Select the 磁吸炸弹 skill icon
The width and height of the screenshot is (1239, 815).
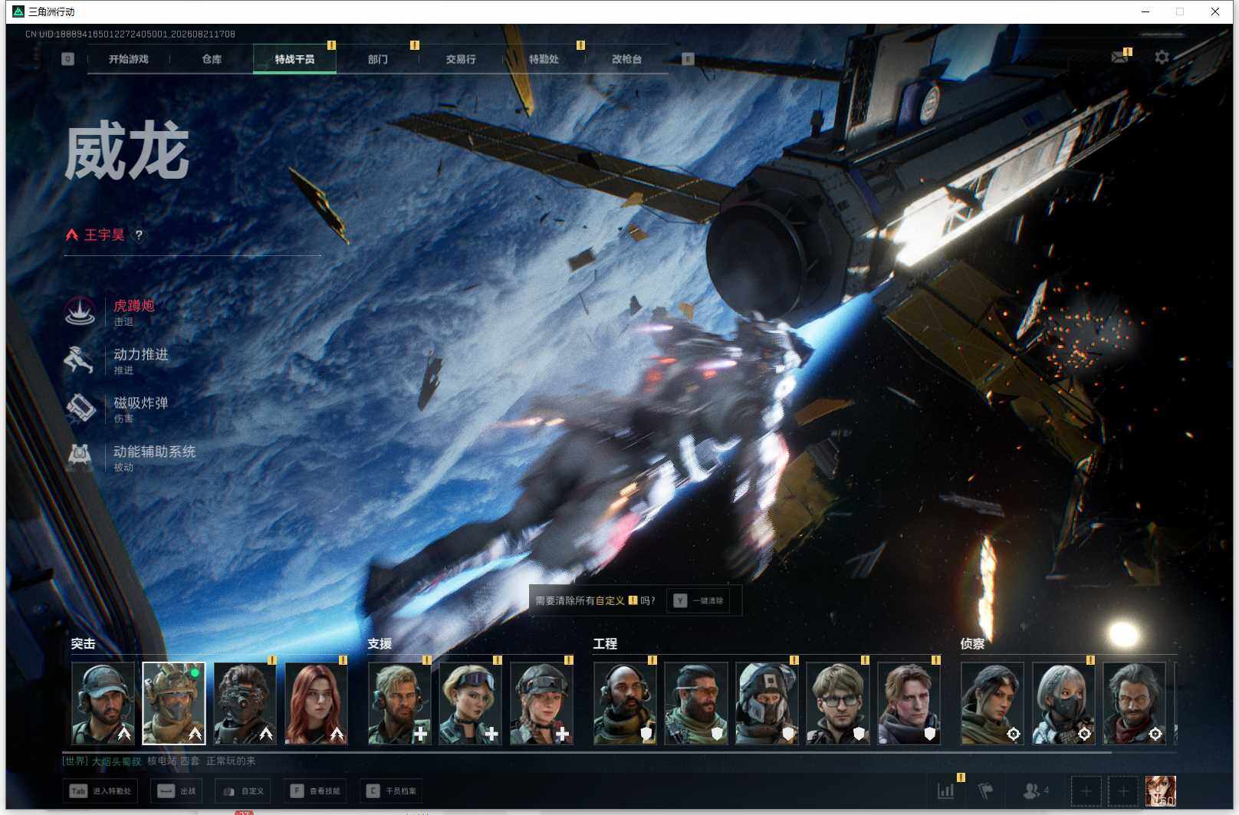[80, 408]
